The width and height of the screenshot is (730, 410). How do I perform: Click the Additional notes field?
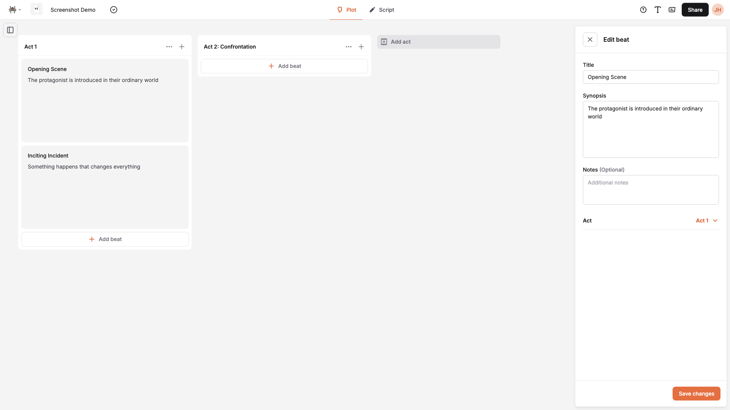point(651,189)
